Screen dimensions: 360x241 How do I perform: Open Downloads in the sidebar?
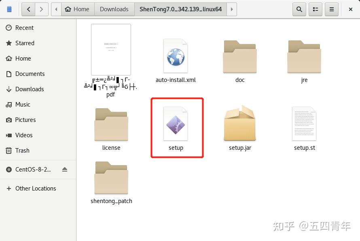point(38,89)
